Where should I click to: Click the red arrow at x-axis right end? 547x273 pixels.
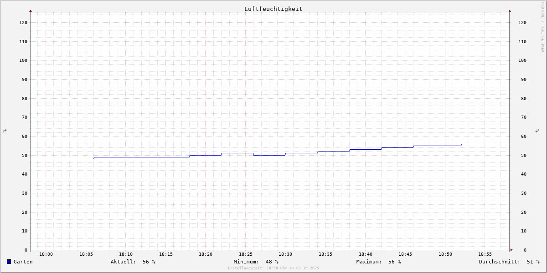click(511, 250)
